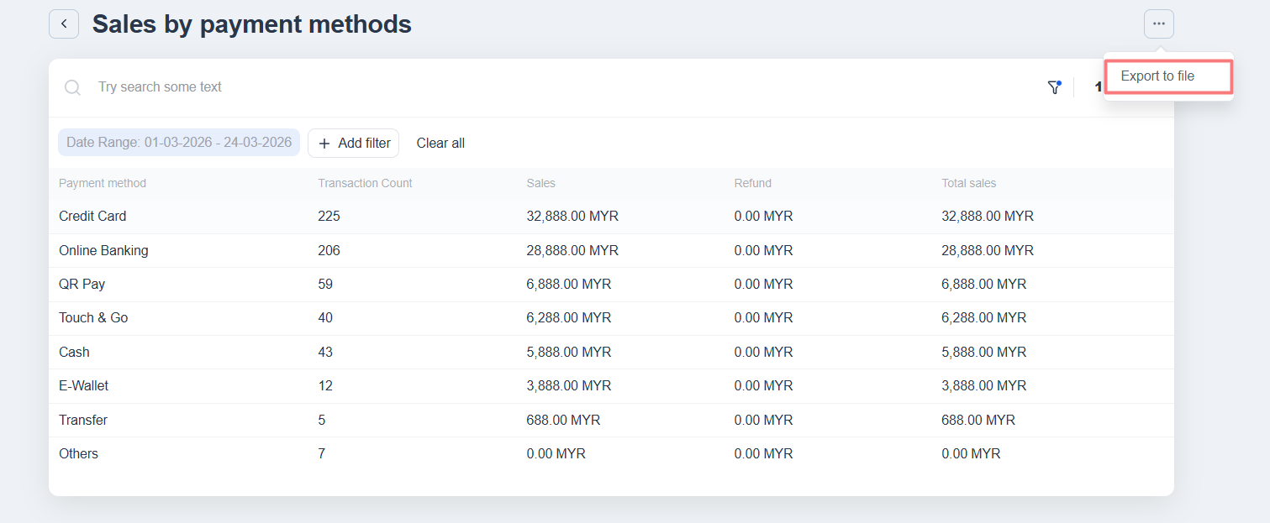Click Clear all filters link
This screenshot has height=523, width=1270.
[x=440, y=143]
